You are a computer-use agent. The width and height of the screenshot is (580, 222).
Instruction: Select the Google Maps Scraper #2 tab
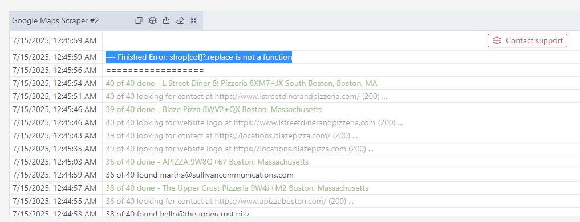(x=55, y=20)
